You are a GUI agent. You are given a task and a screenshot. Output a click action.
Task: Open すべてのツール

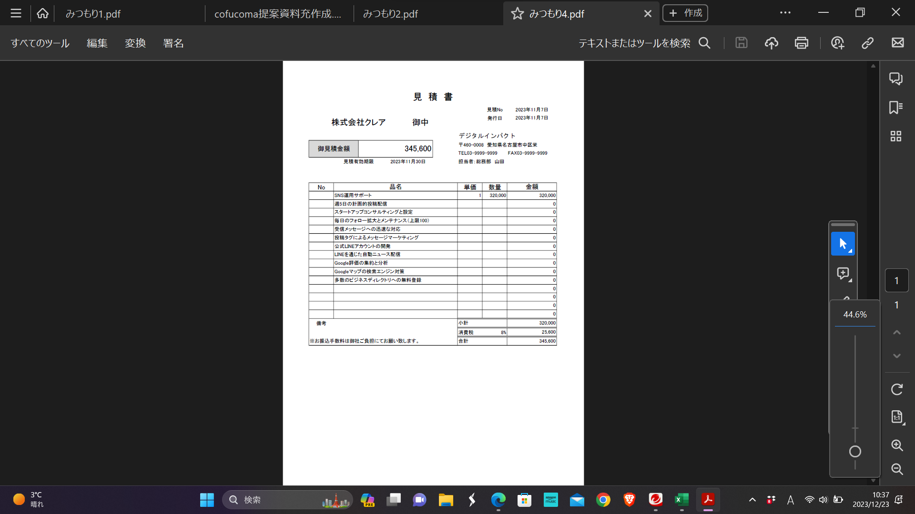[40, 43]
